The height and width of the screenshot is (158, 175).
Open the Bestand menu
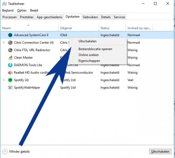8,10
